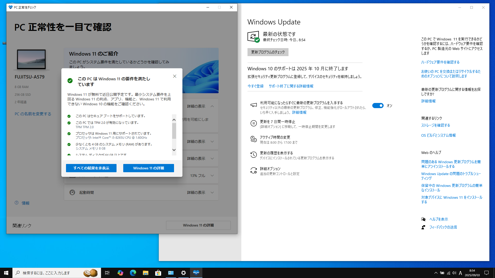Close the Windows 11 requirements result dialog
Image resolution: width=495 pixels, height=278 pixels.
[175, 76]
